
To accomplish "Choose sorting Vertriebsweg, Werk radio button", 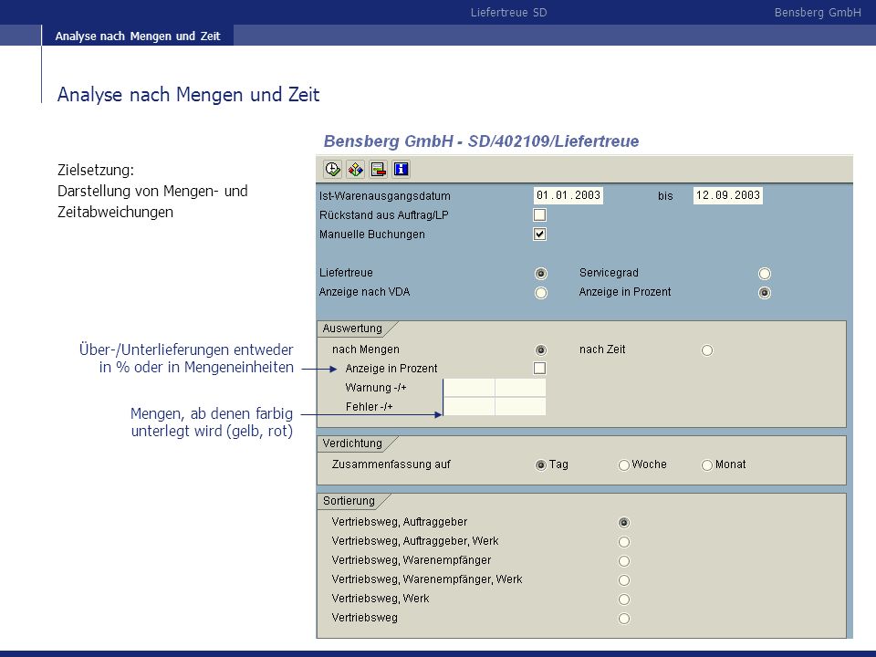I will pyautogui.click(x=624, y=600).
